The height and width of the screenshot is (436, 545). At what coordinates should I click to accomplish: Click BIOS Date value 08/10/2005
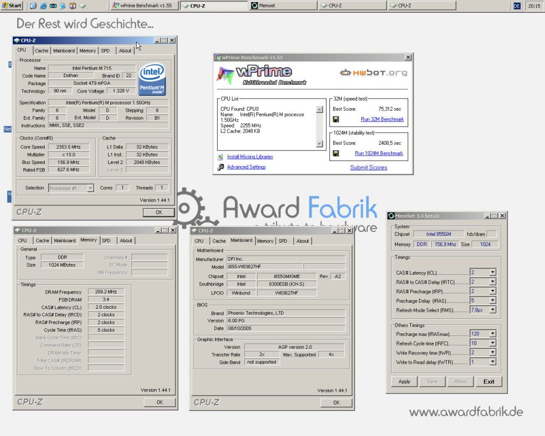(x=286, y=328)
